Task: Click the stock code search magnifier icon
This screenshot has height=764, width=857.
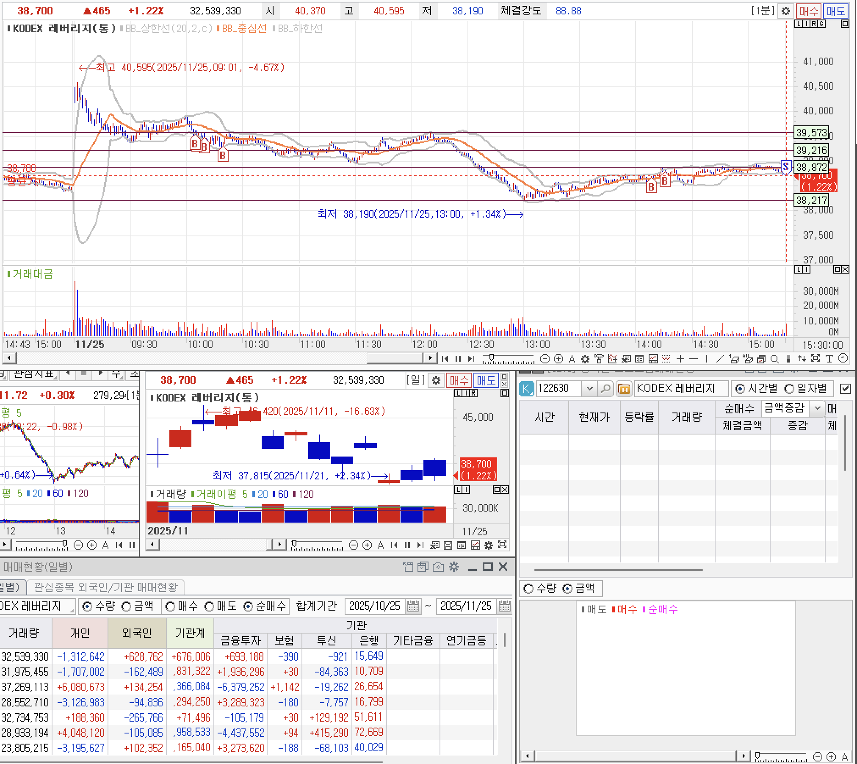Action: click(605, 388)
